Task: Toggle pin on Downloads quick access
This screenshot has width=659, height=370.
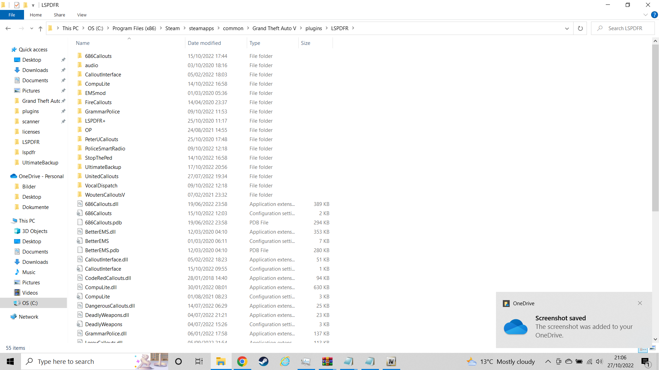Action: click(63, 70)
